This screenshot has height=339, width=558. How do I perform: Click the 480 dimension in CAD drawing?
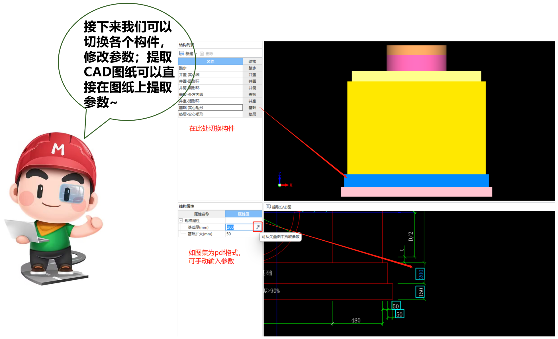pos(356,320)
